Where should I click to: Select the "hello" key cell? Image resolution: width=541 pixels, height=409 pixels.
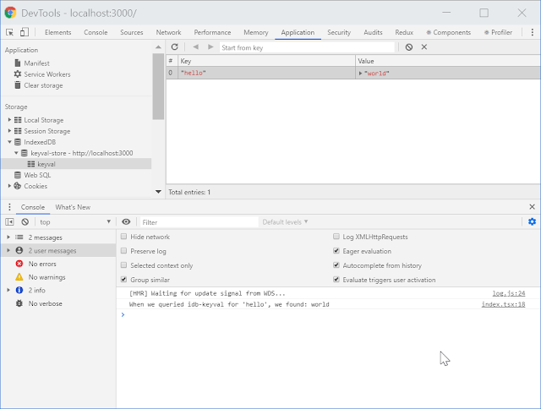tap(266, 74)
